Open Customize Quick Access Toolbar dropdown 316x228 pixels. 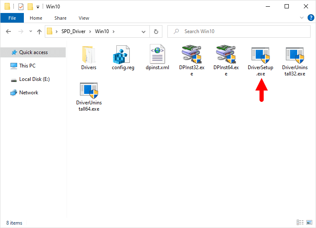pos(38,7)
